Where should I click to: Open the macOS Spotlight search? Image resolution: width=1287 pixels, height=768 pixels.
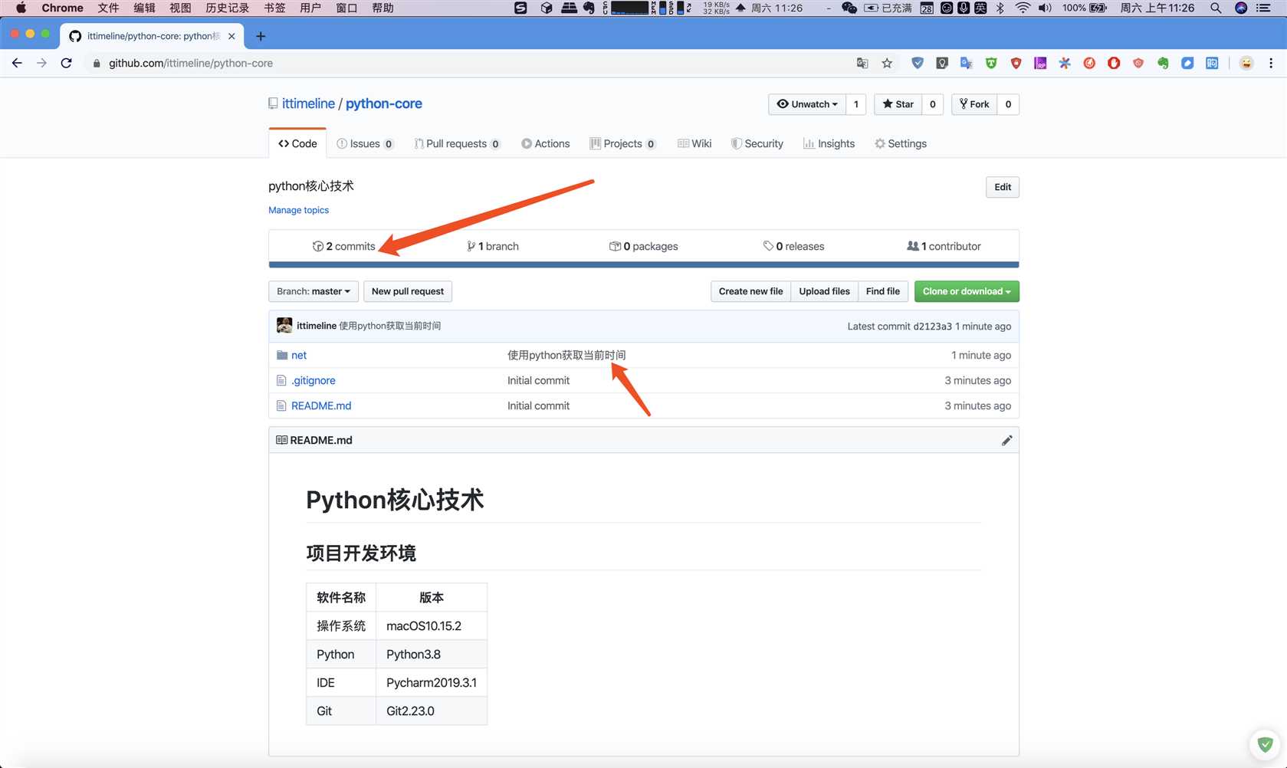[1216, 8]
